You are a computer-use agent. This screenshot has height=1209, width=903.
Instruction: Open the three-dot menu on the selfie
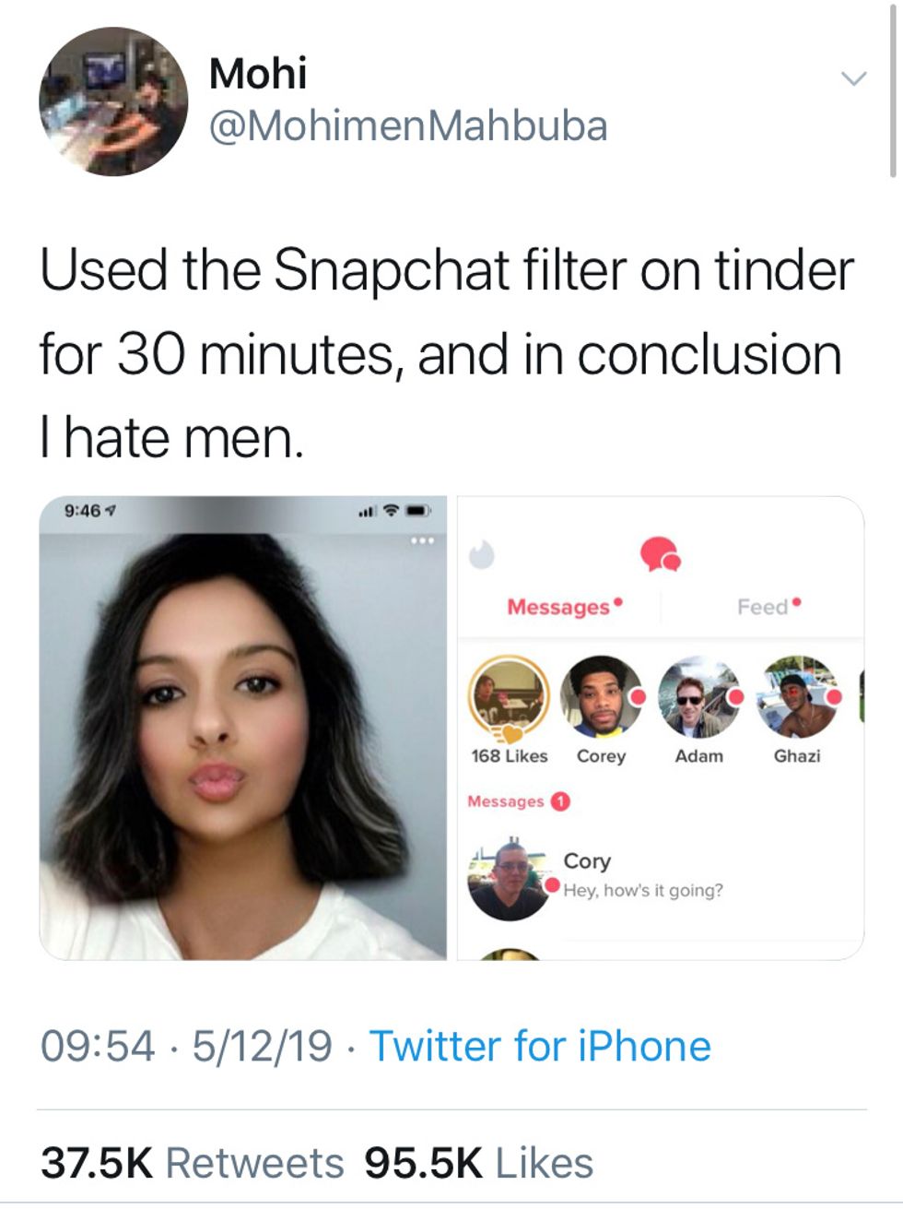coord(423,540)
